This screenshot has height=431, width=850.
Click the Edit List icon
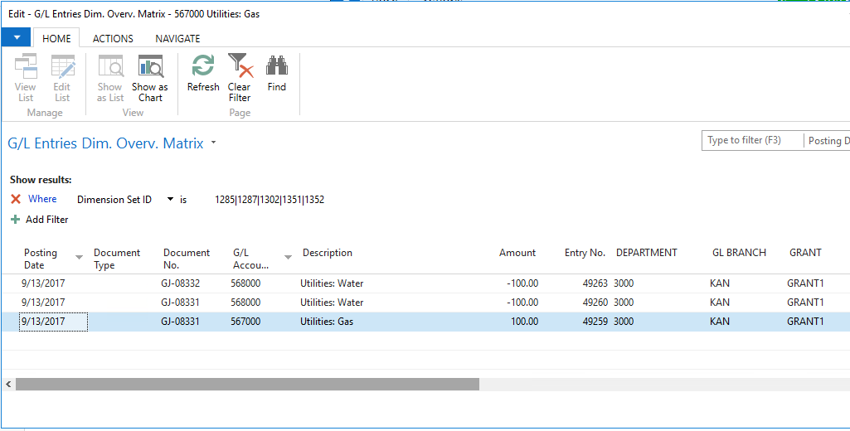62,67
